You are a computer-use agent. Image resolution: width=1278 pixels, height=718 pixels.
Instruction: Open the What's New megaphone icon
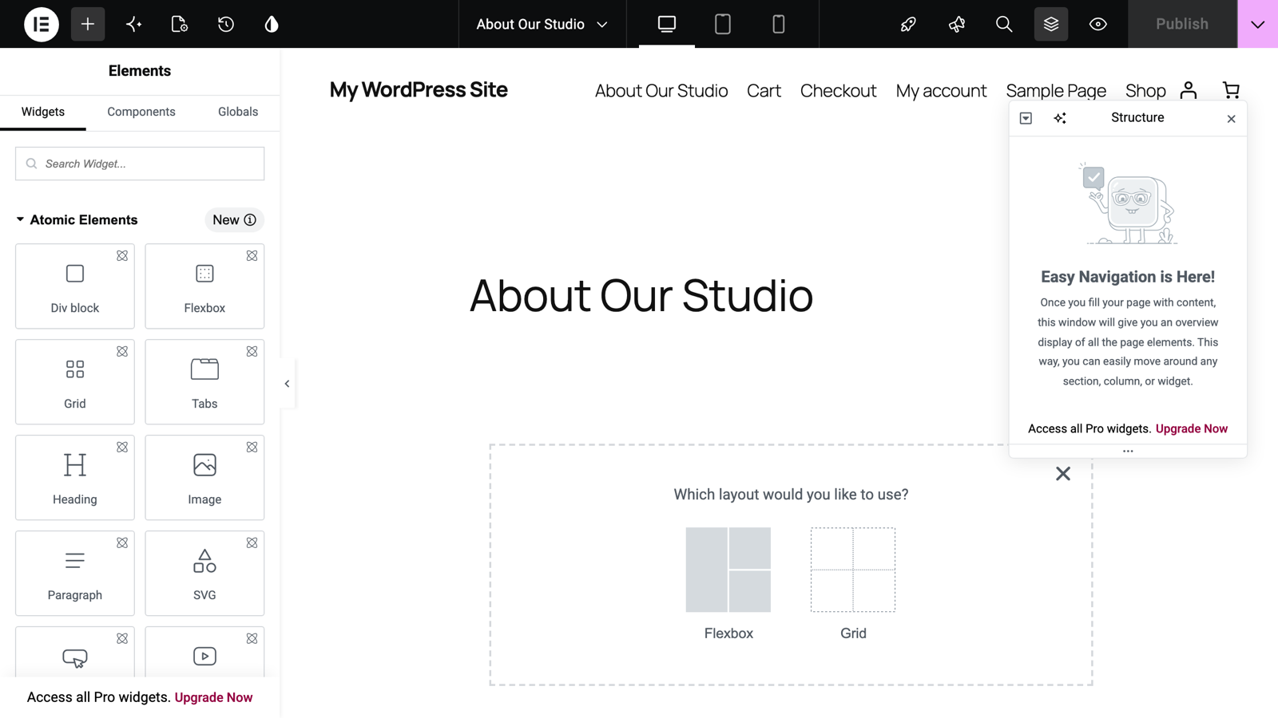click(956, 24)
